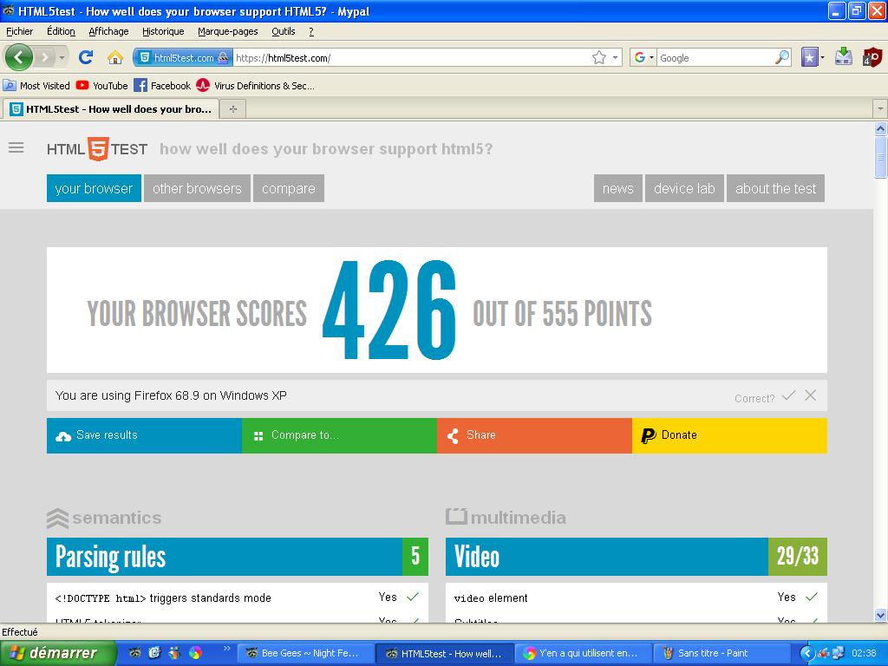Click the Save results button
The image size is (888, 666).
145,435
